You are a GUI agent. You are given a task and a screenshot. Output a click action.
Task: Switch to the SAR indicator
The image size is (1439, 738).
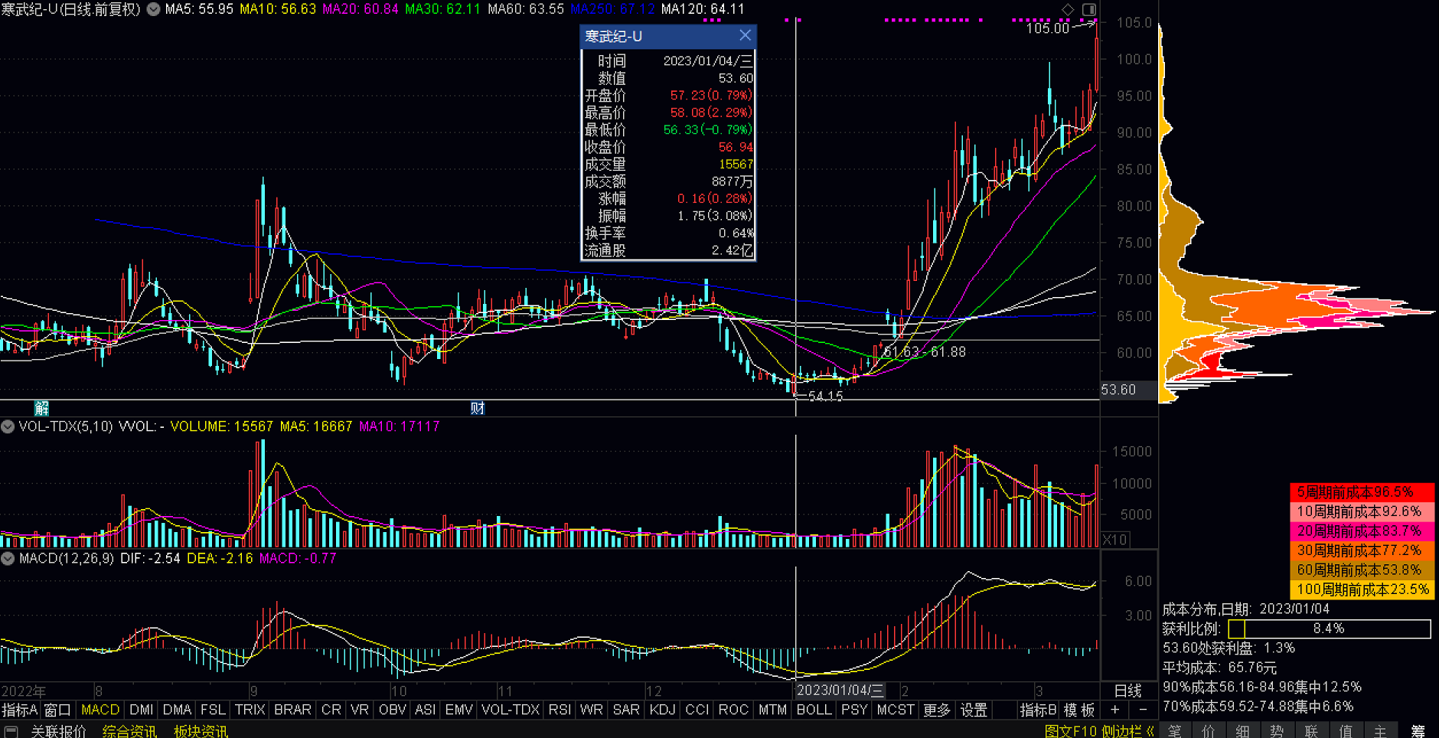(x=626, y=710)
